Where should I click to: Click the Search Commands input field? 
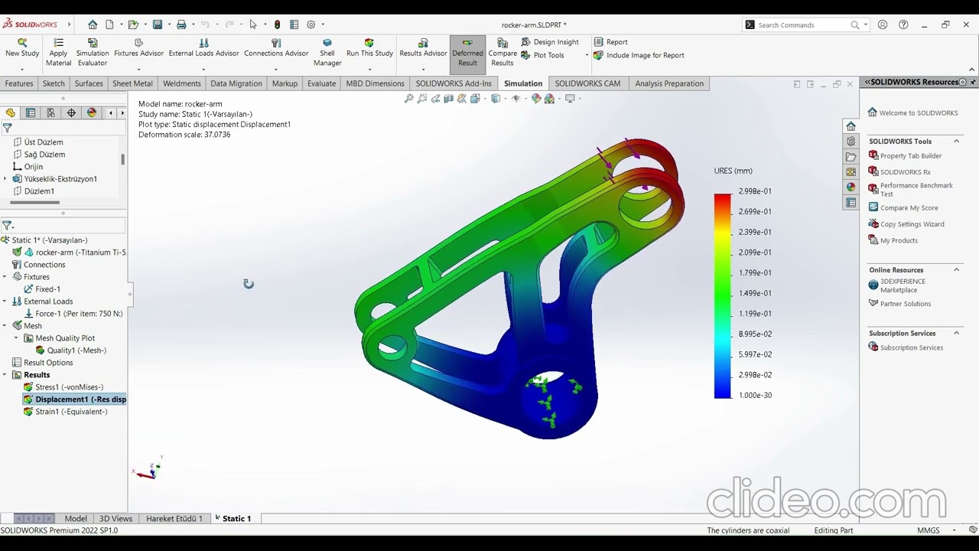[x=807, y=24]
